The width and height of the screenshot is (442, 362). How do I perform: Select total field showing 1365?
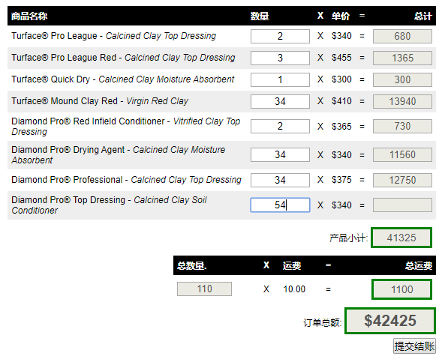402,58
